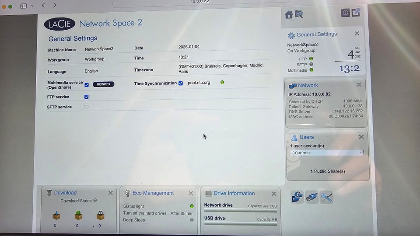Click the General Settings gear icon
Image resolution: width=420 pixels, height=236 pixels.
tap(291, 35)
